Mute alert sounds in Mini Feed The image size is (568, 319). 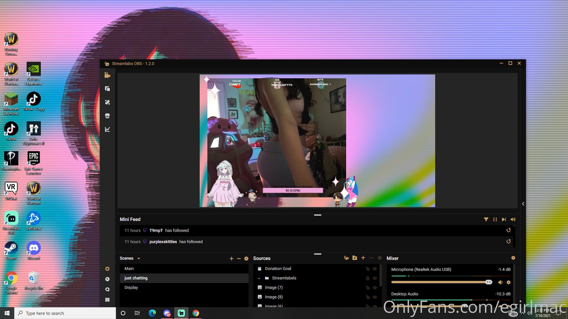(x=513, y=219)
